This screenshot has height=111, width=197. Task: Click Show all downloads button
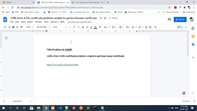click(186, 101)
